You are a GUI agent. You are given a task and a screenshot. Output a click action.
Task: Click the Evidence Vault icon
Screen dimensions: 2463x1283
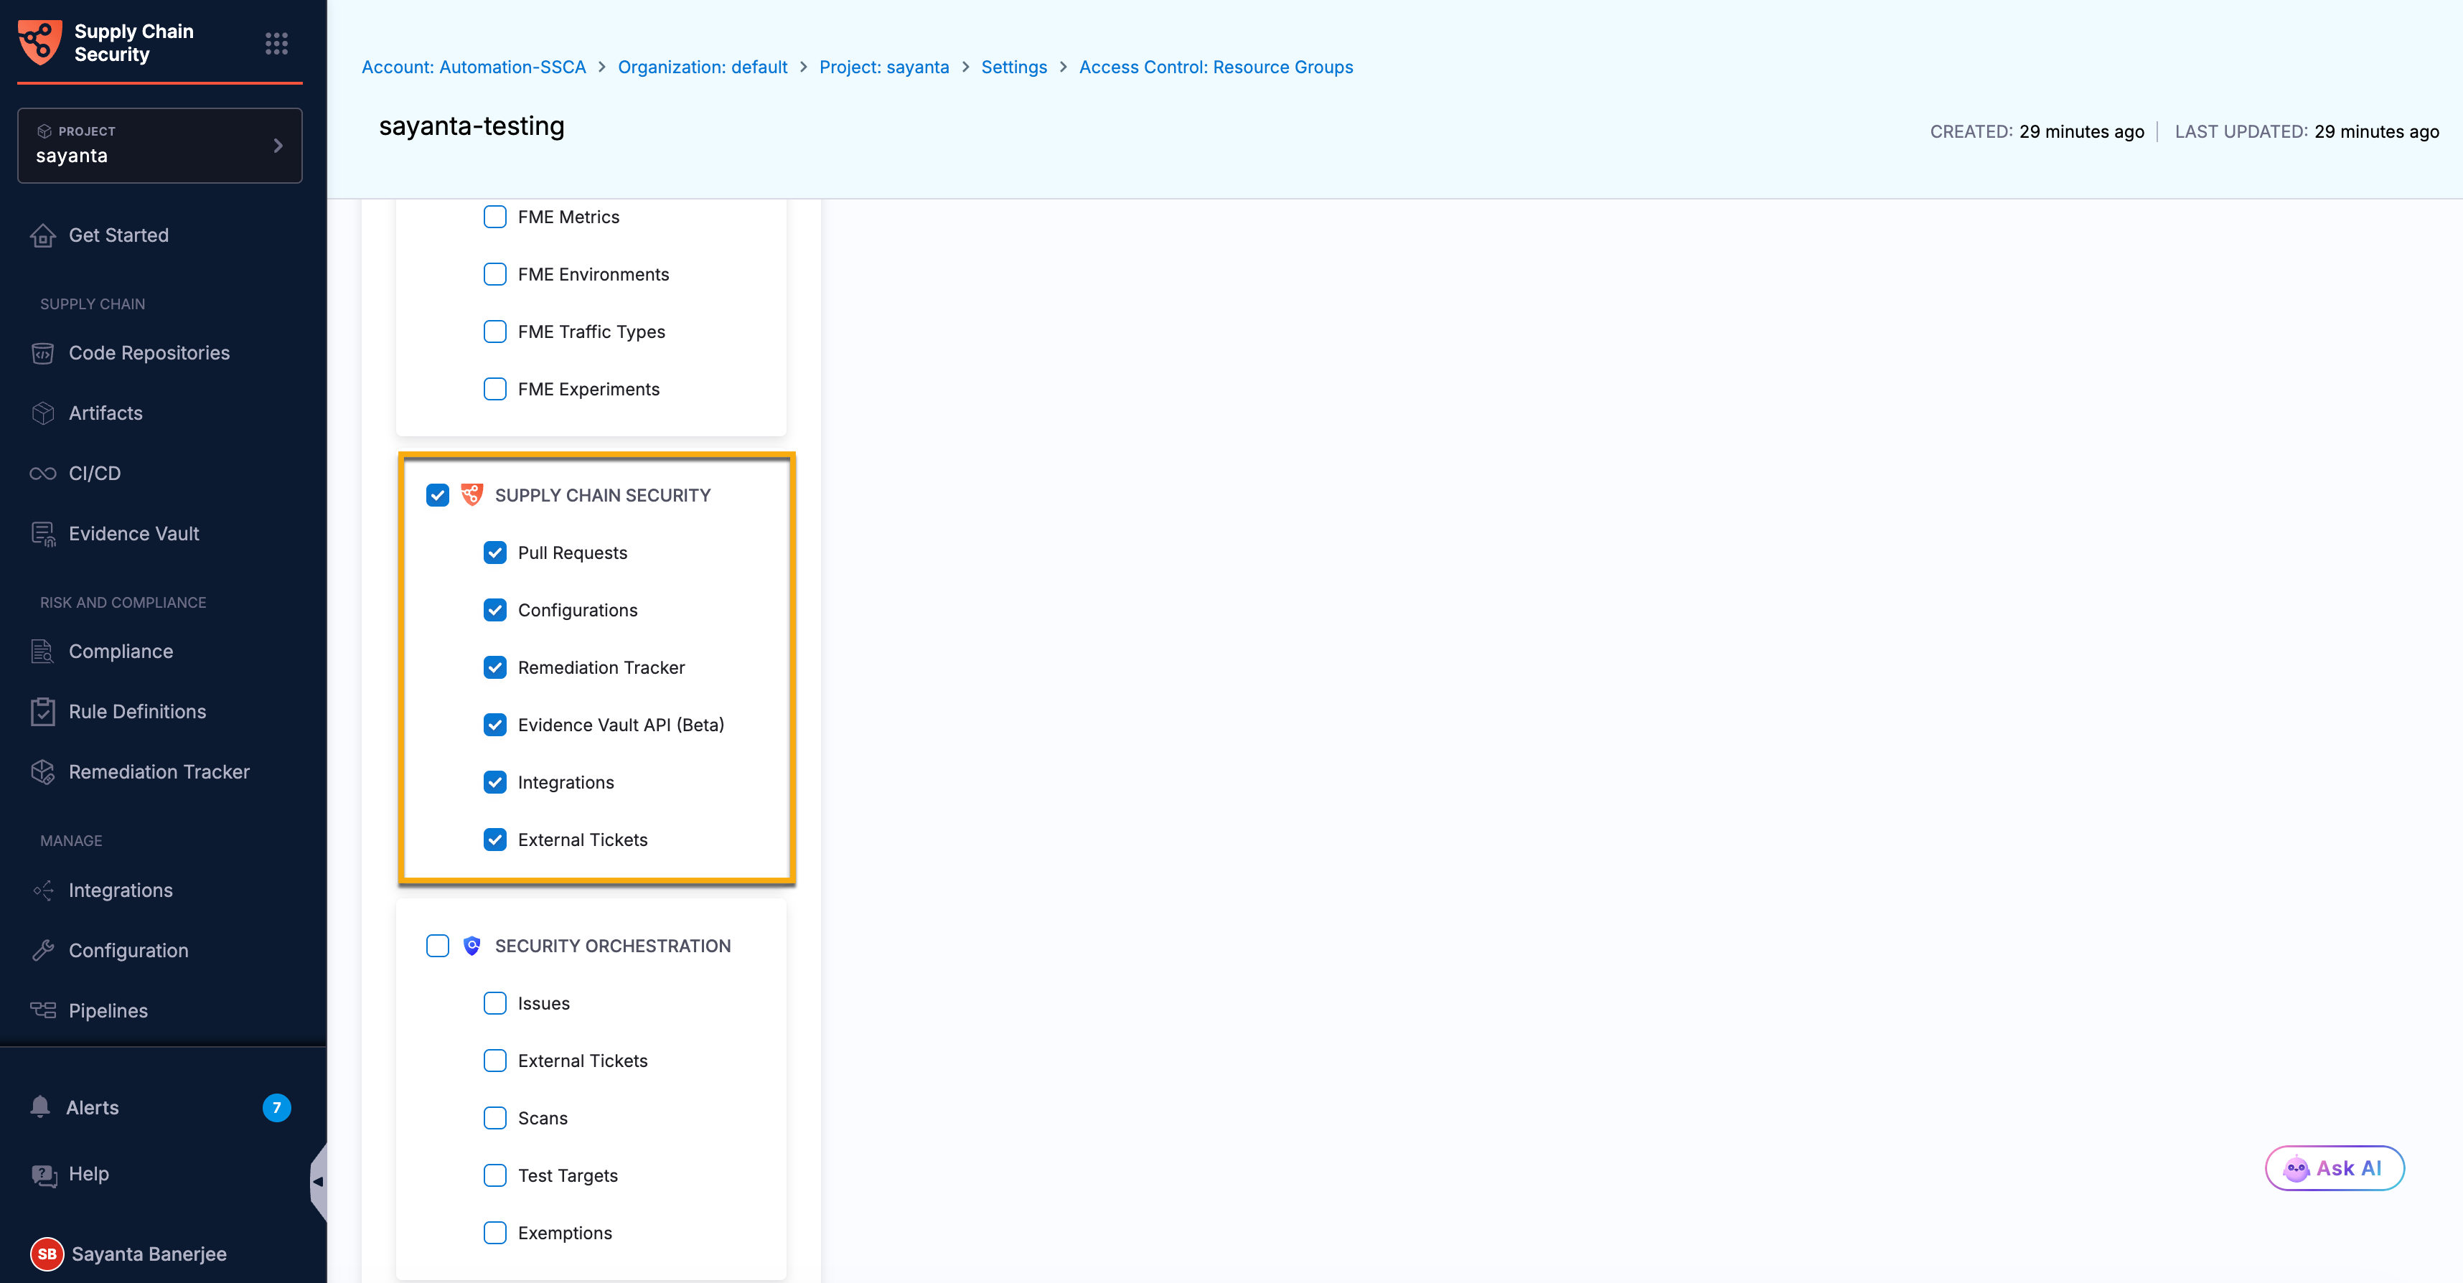(x=43, y=533)
